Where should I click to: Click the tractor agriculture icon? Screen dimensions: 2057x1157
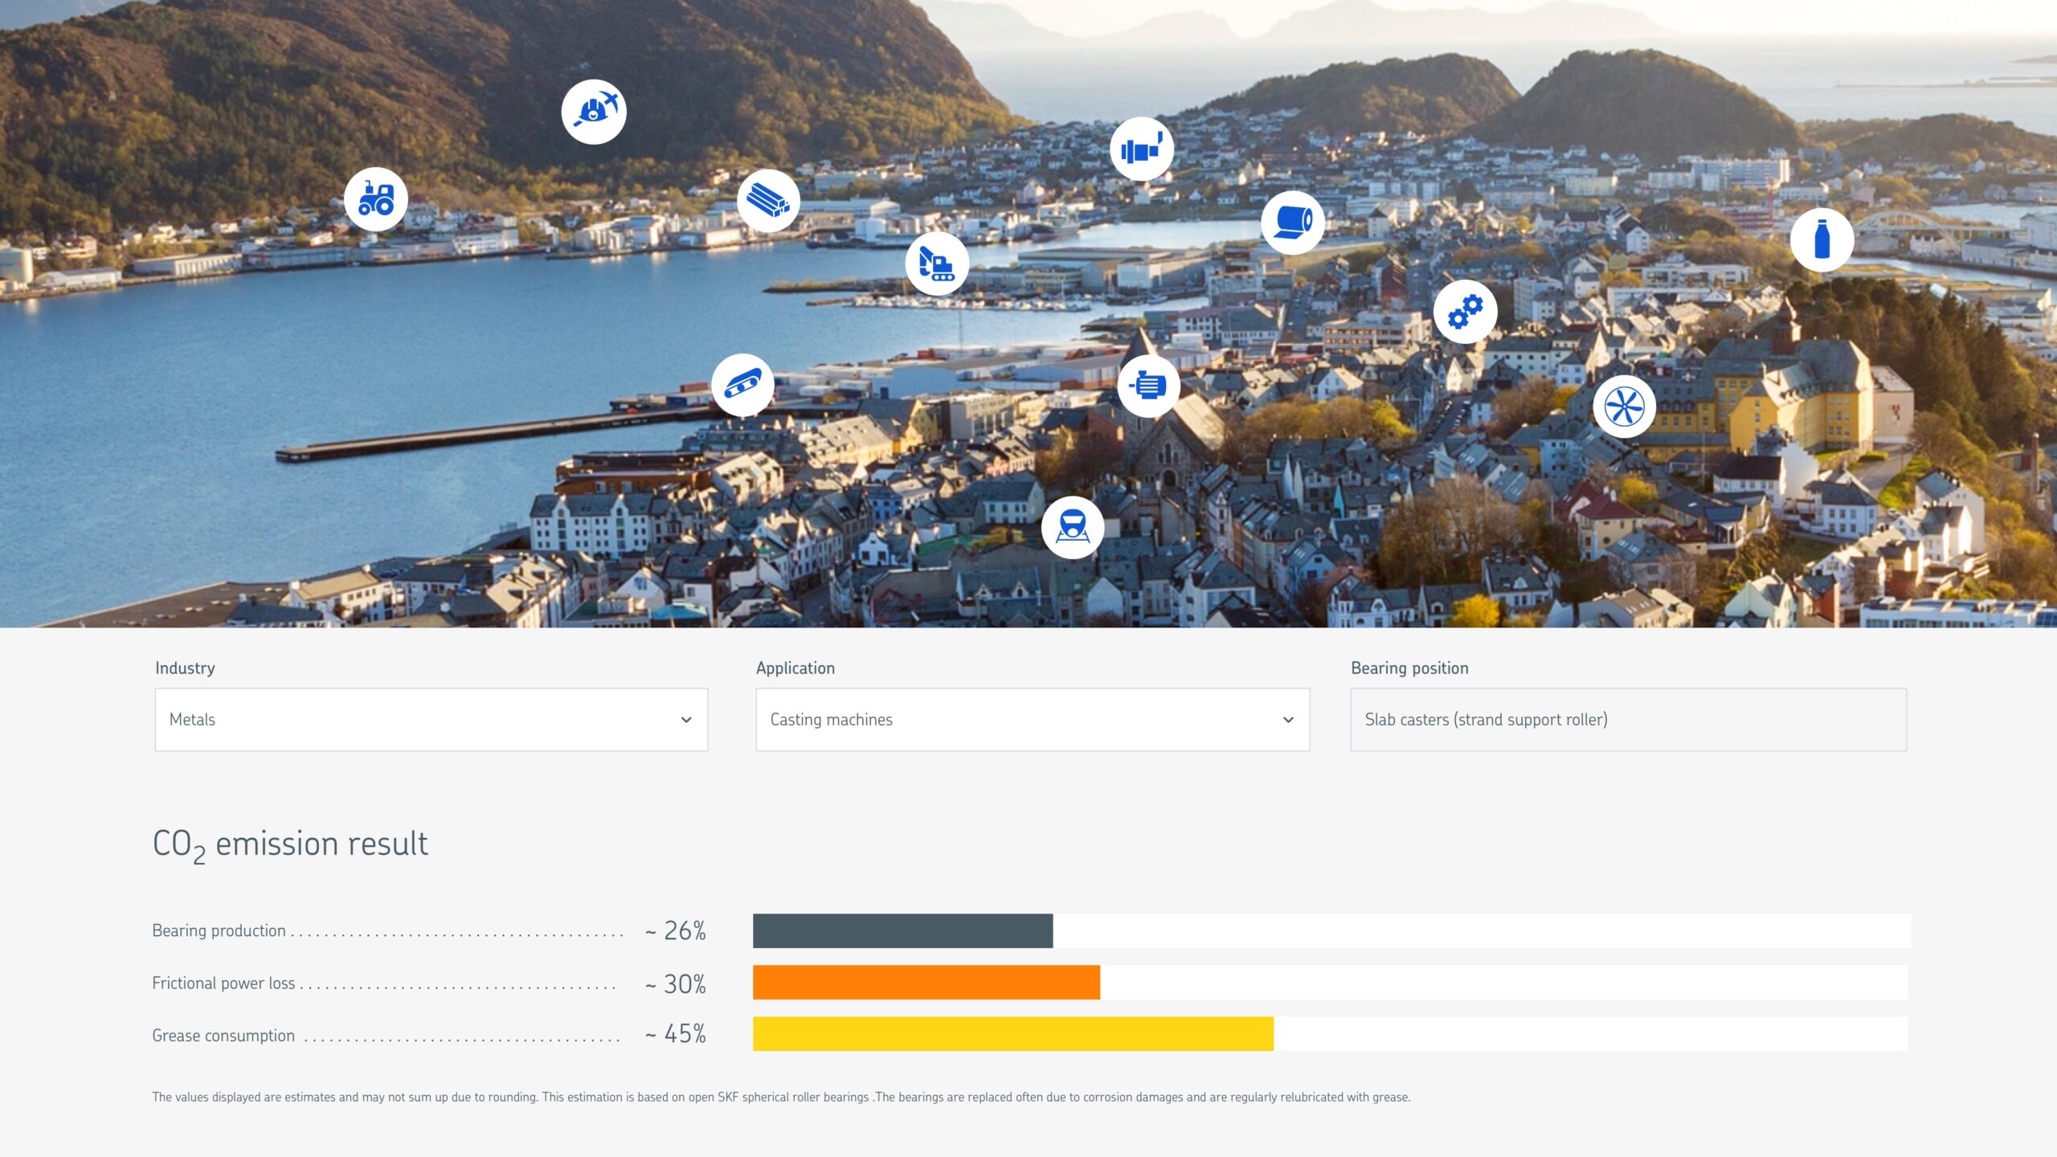point(376,199)
